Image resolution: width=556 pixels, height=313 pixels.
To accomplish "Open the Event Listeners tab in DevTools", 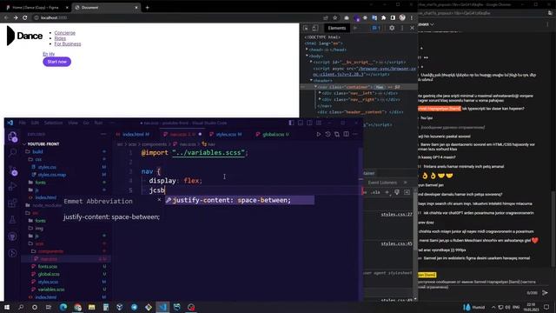I will point(382,183).
